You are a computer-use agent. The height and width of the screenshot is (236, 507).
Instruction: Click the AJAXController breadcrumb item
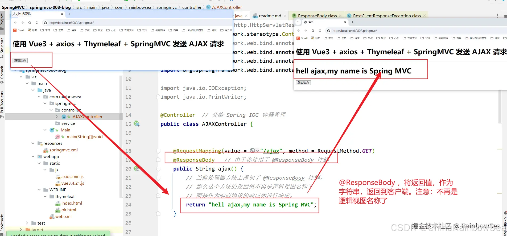click(224, 7)
